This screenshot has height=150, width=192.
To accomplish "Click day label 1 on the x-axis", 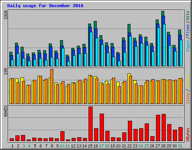I will (x=12, y=146).
